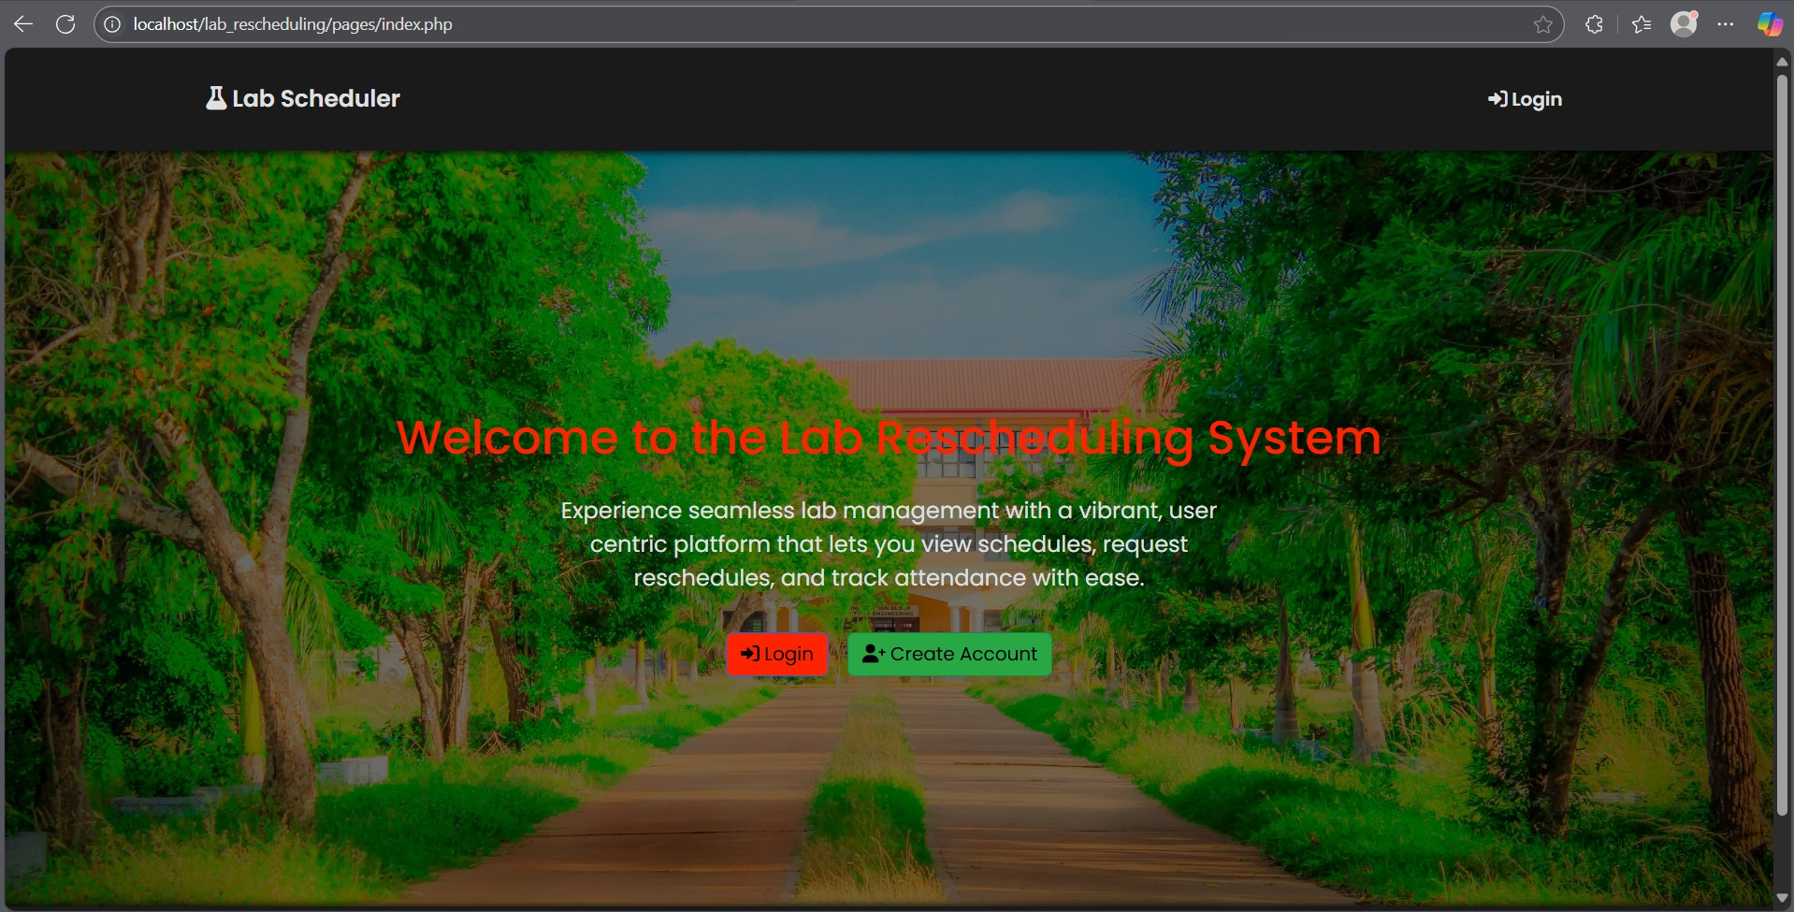
Task: Click the Browser Essentials icon near the address bar
Action: pyautogui.click(x=1595, y=24)
